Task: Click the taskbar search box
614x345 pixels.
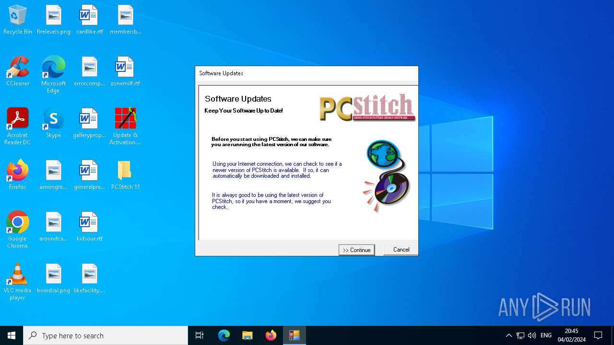Action: [106, 335]
